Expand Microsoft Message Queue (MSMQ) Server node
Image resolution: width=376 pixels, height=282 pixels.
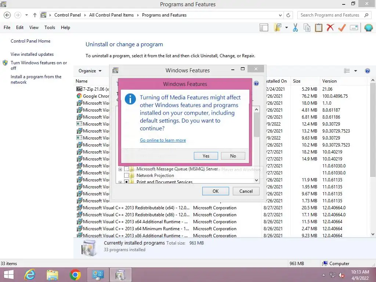[120, 169]
